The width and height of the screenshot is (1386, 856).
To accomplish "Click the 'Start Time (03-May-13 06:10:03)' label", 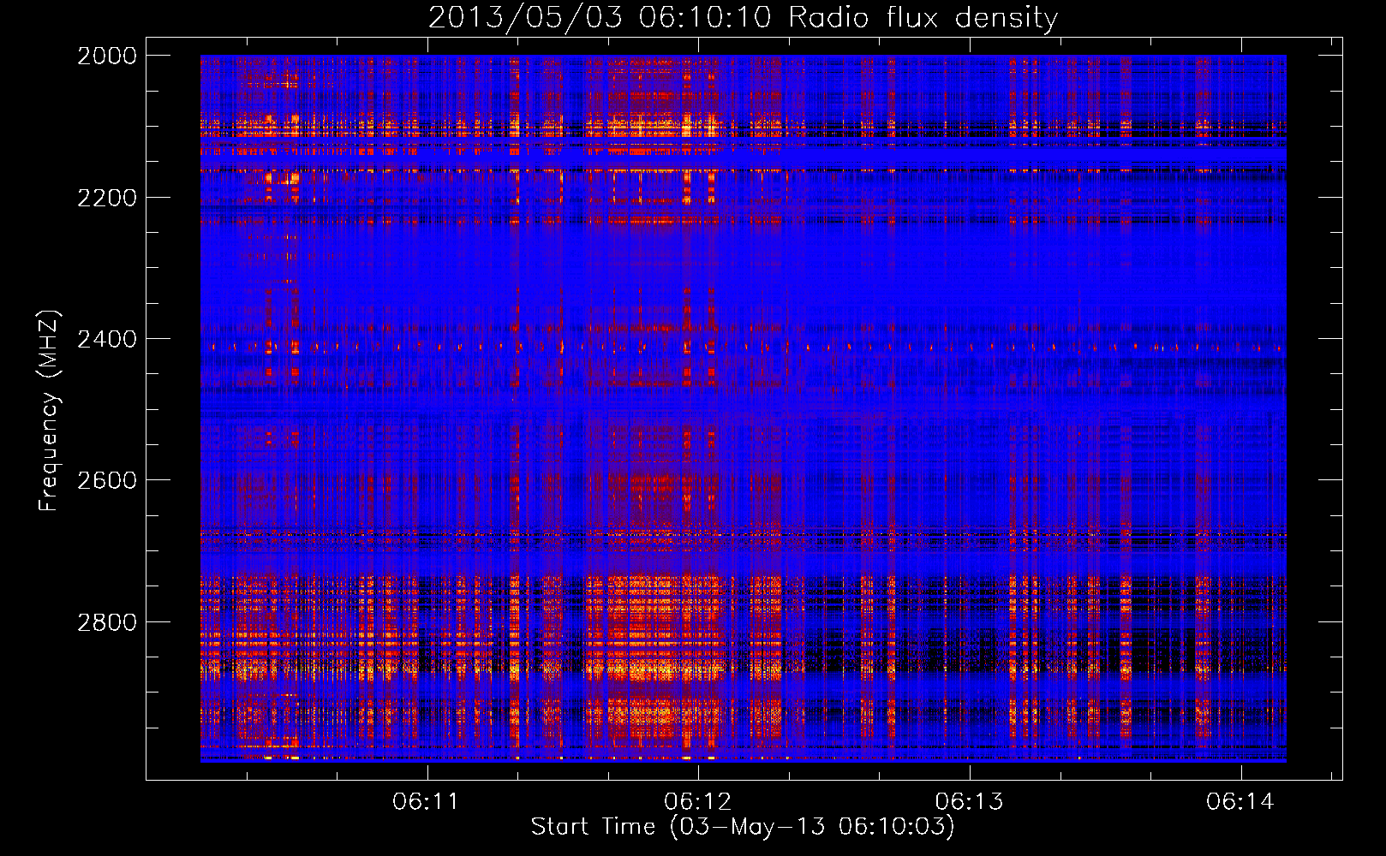I will [x=743, y=827].
